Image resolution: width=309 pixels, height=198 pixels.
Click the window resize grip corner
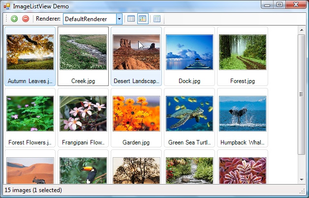pyautogui.click(x=302, y=191)
